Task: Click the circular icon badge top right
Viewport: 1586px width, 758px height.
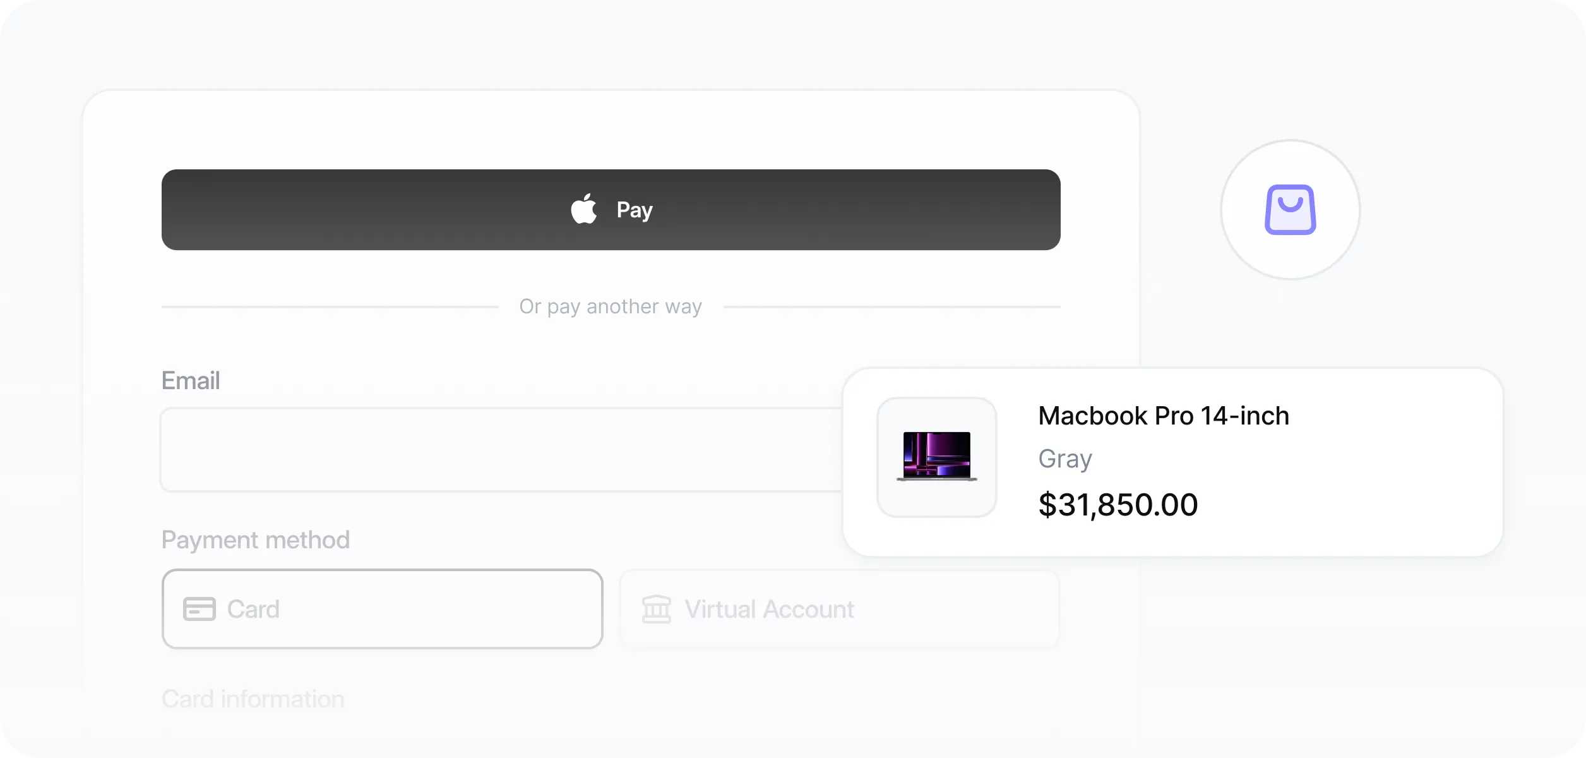Action: point(1290,210)
